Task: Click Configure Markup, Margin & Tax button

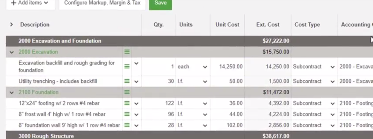Action: pyautogui.click(x=102, y=3)
